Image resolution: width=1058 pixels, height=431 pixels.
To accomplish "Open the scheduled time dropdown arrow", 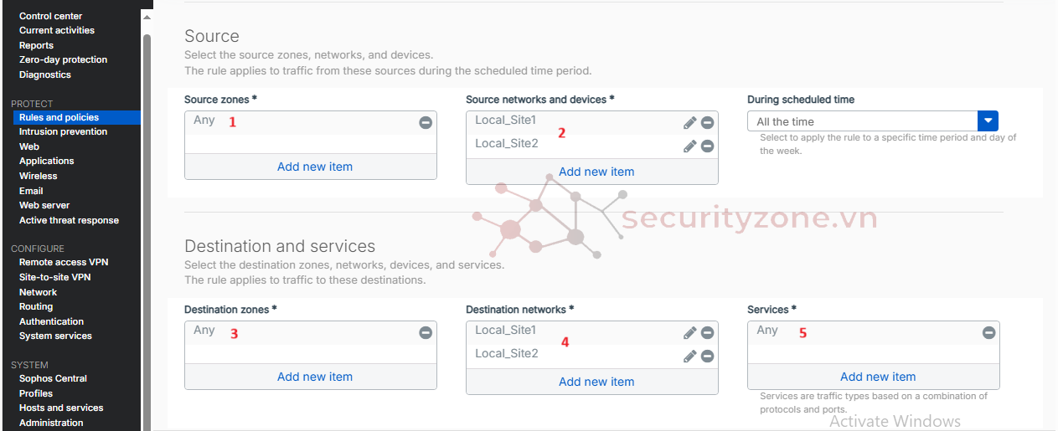I will click(988, 121).
